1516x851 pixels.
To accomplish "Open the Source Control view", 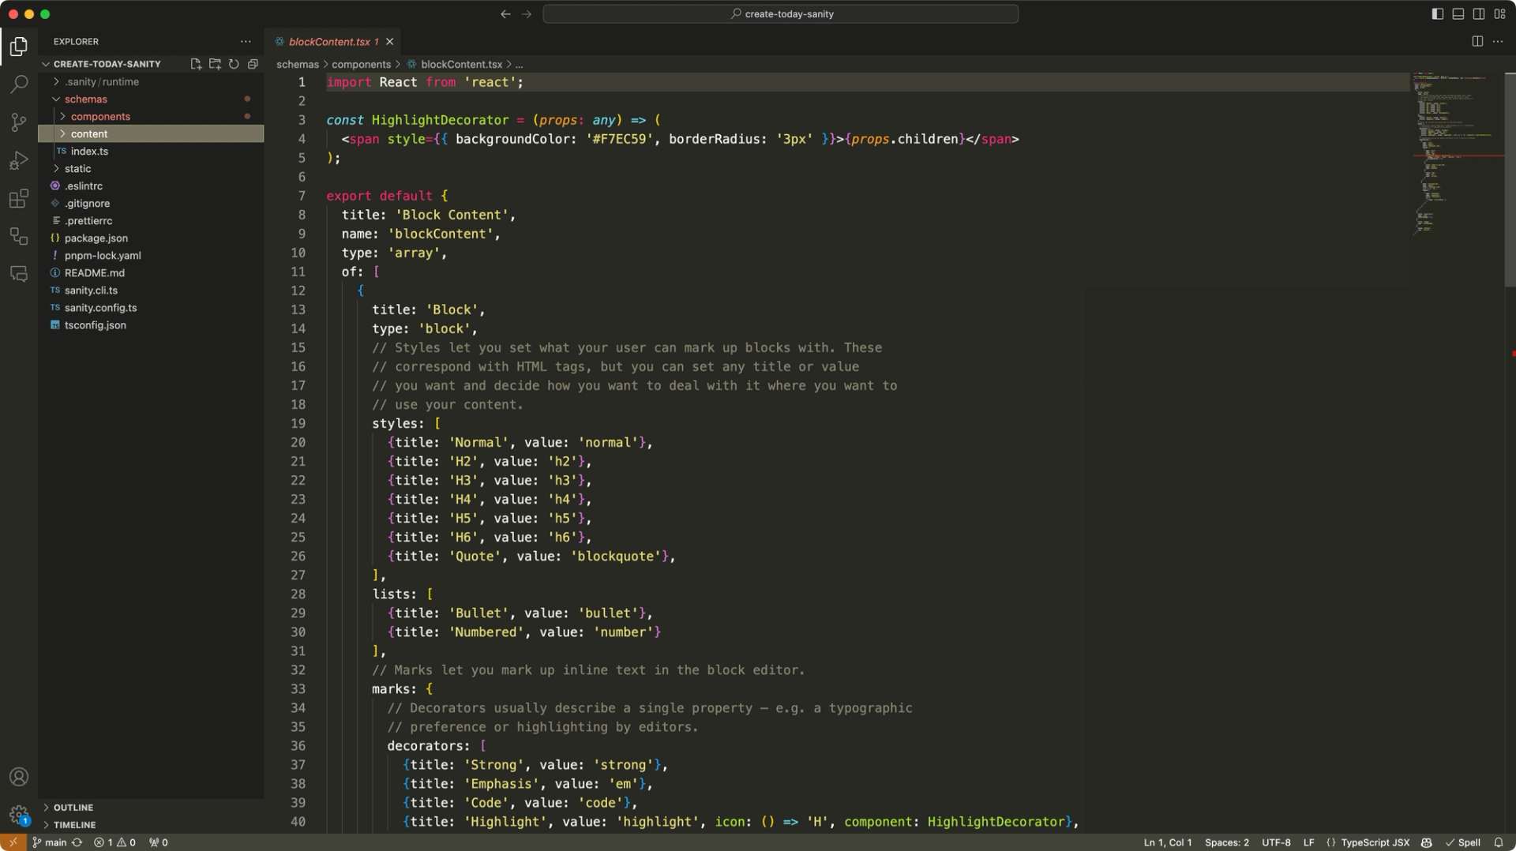I will click(19, 122).
